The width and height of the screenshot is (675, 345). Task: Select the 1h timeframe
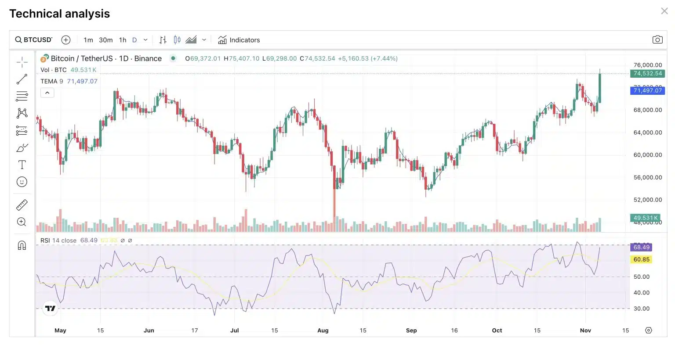(123, 40)
